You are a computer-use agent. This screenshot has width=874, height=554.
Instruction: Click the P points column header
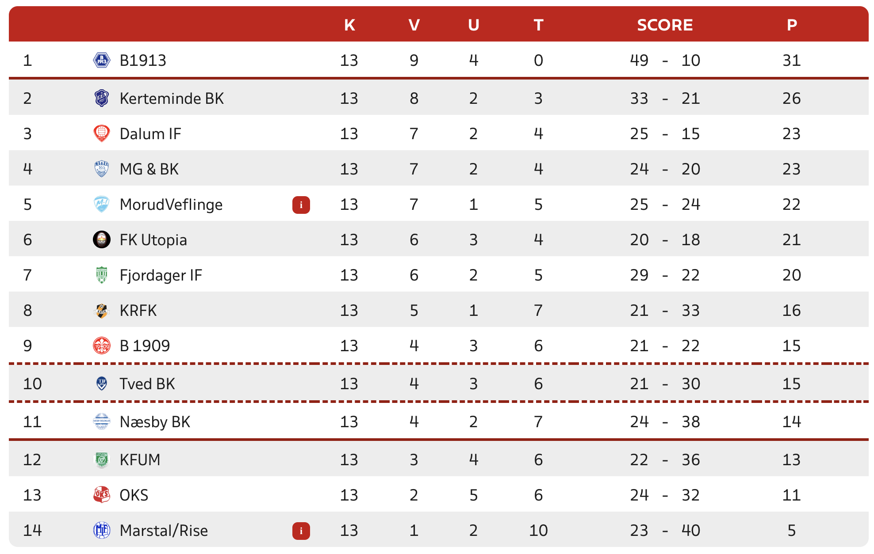click(x=792, y=25)
